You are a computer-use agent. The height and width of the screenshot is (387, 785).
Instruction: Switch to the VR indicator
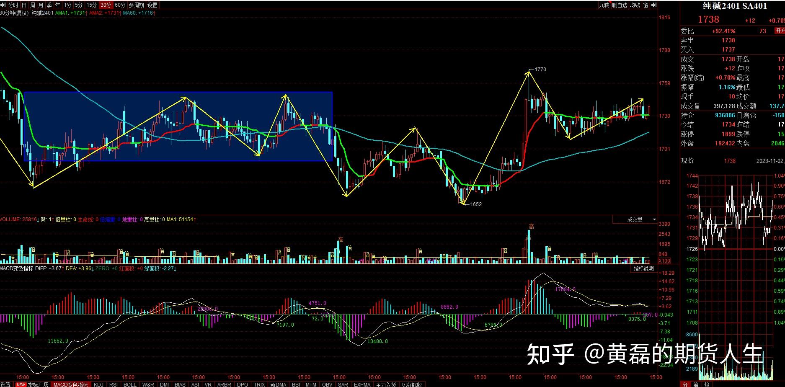click(208, 384)
